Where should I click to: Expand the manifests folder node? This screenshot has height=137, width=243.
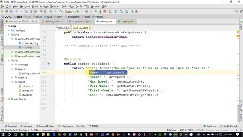click(9, 30)
